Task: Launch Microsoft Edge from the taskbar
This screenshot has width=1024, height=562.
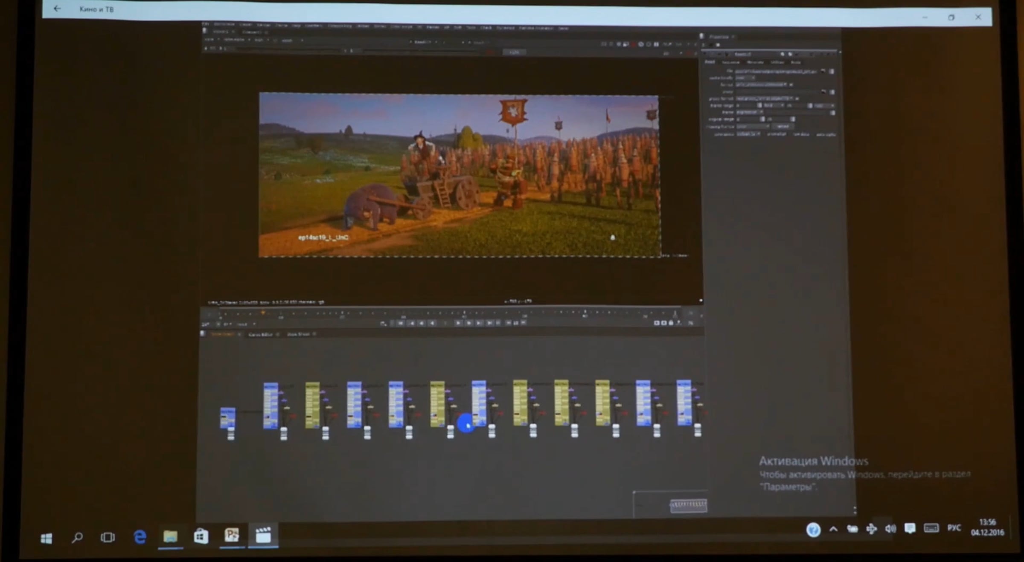Action: (140, 536)
